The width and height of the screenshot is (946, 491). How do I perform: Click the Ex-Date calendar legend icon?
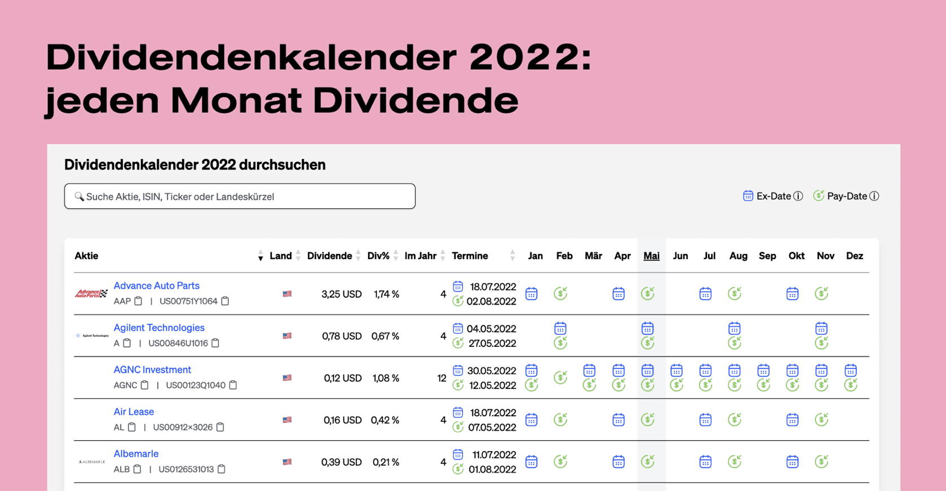coord(748,195)
